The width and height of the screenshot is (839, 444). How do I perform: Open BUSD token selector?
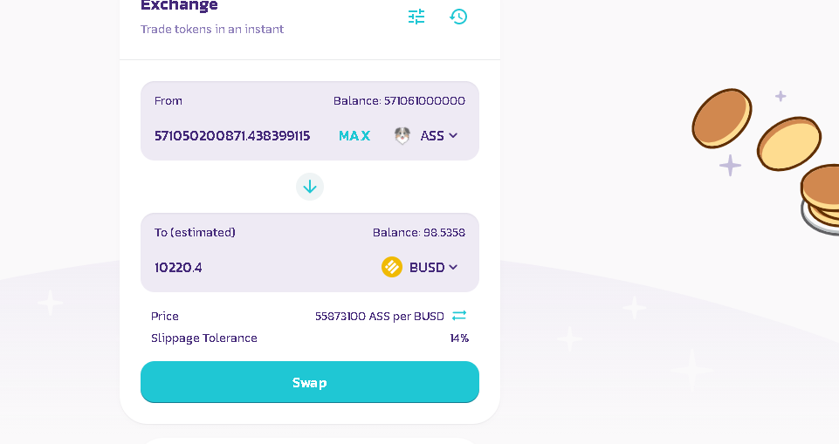(x=420, y=267)
